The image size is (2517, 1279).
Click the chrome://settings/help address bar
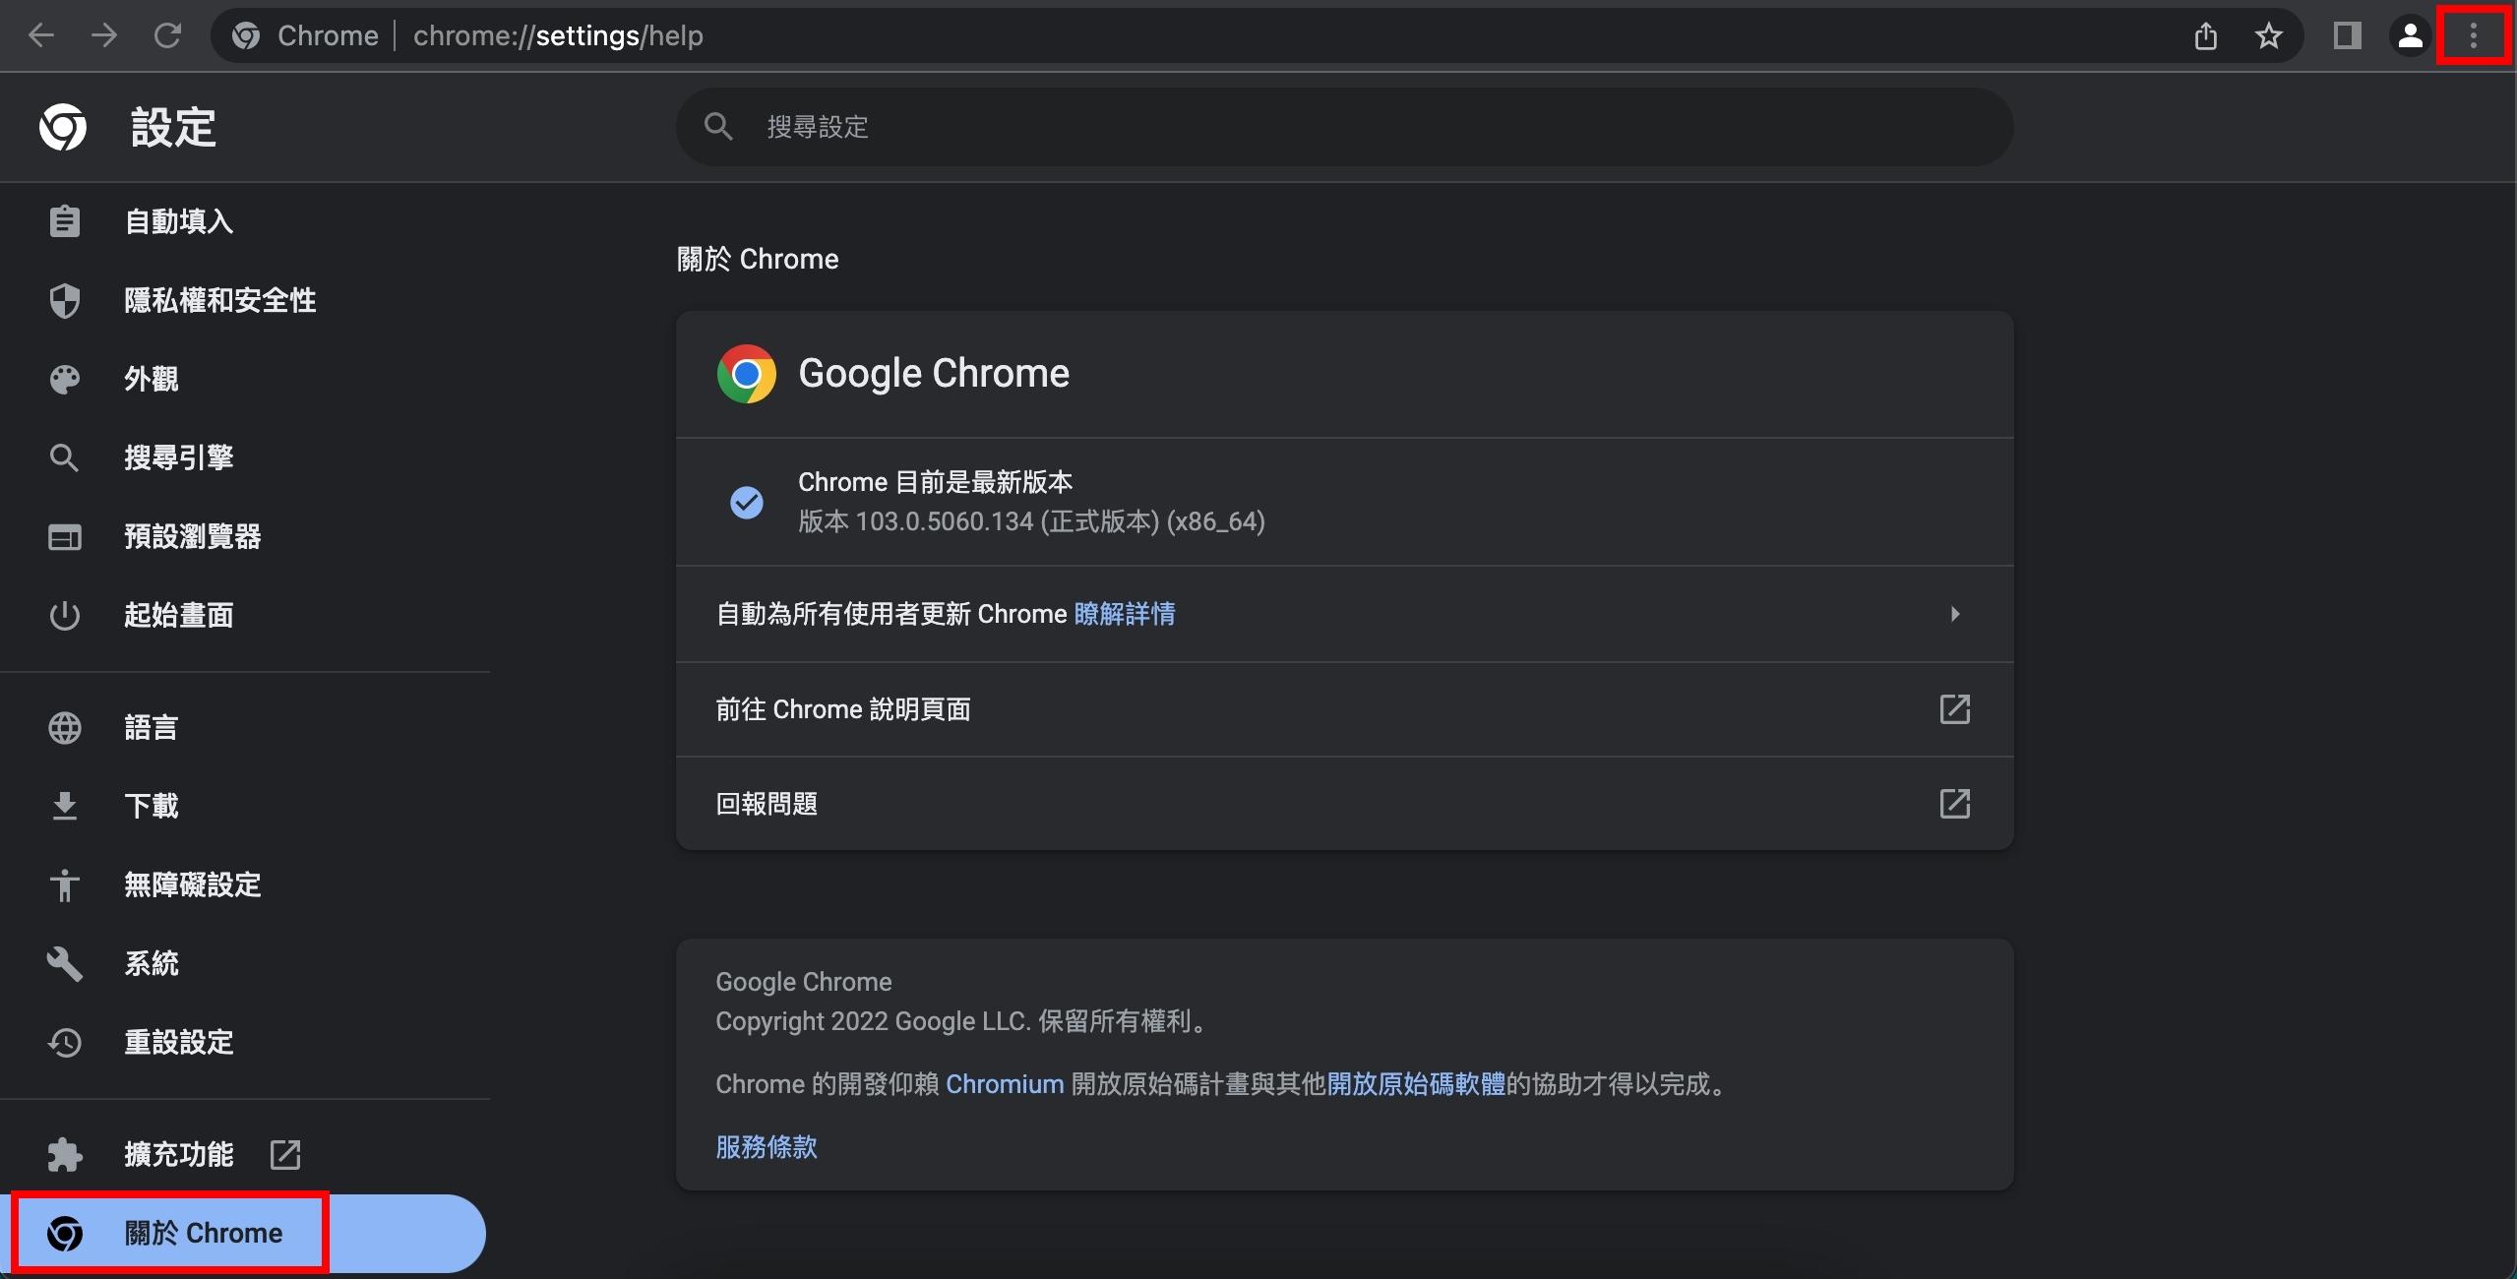click(x=1256, y=36)
